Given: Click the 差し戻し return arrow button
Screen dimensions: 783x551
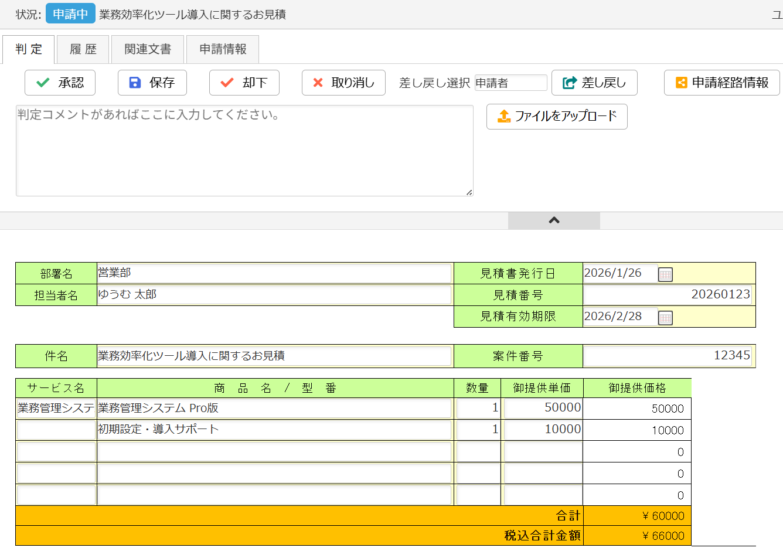Looking at the screenshot, I should pos(594,83).
